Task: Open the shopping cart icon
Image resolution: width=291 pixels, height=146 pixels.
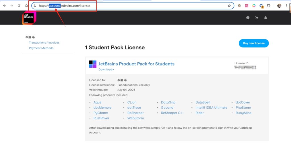Action: pos(257,18)
